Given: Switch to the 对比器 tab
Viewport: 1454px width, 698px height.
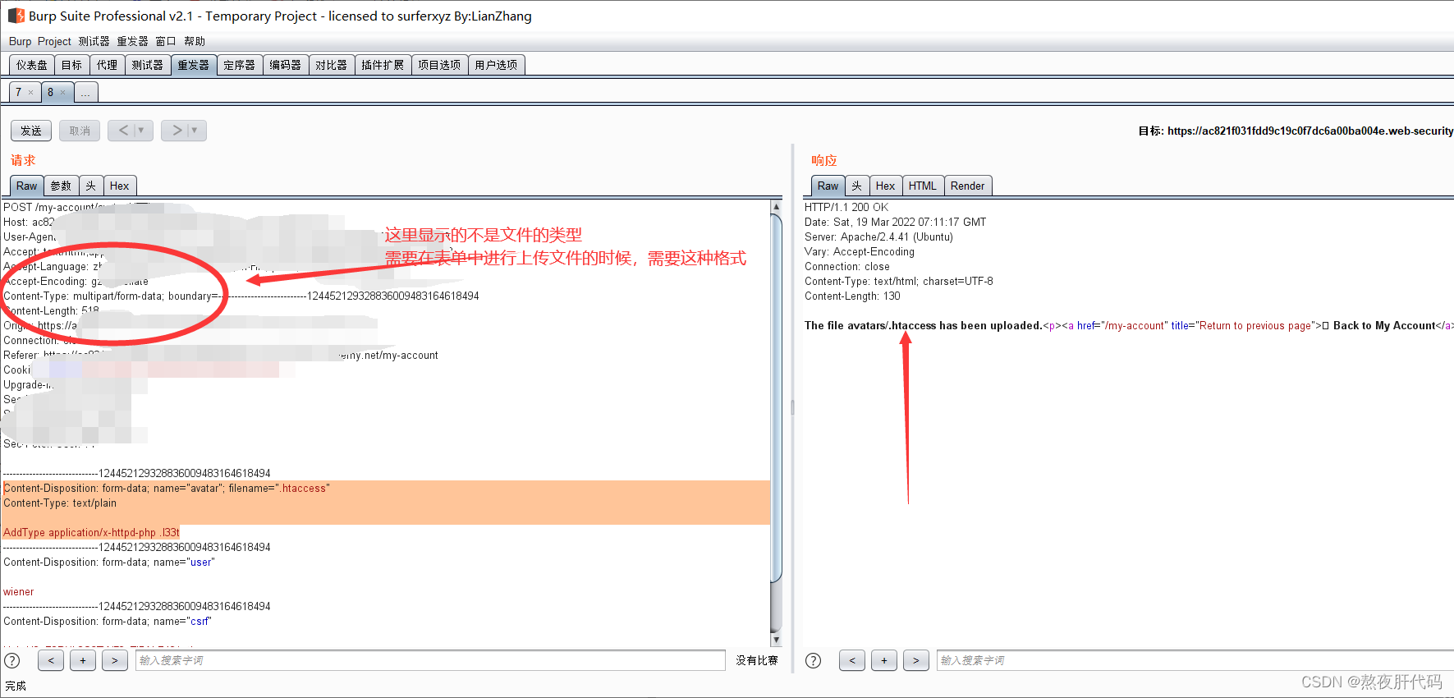Looking at the screenshot, I should coord(332,65).
